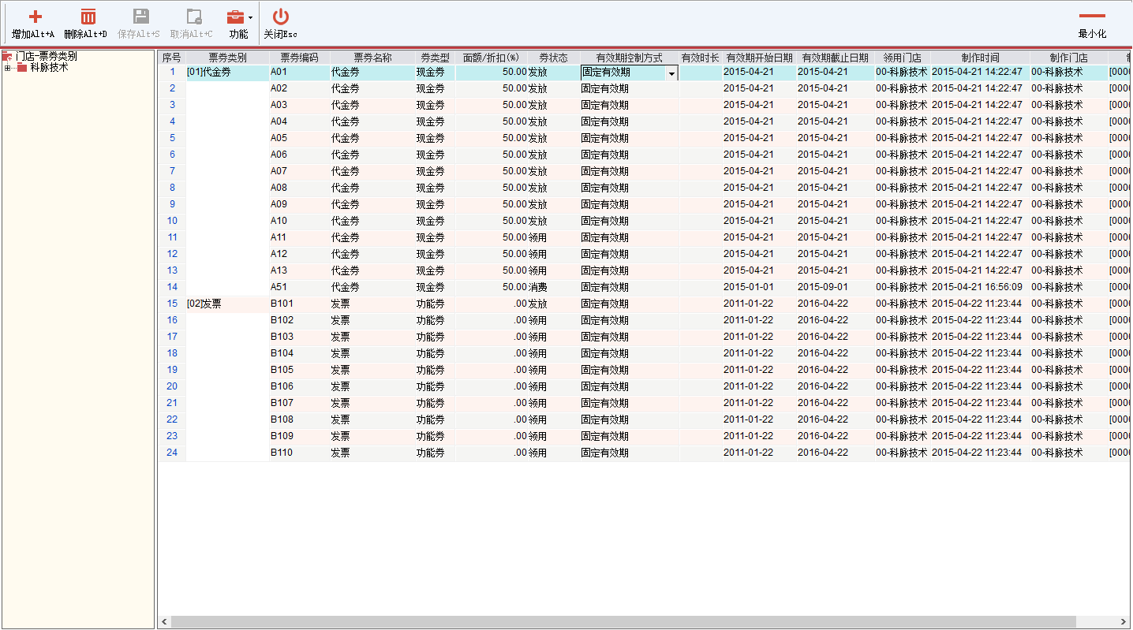Screen dimensions: 1133x630
Task: Open the 固定有效期 combo box arrow in row 1
Action: click(x=671, y=73)
